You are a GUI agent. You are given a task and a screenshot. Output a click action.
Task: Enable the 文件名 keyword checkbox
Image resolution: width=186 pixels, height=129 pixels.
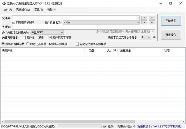point(24,37)
